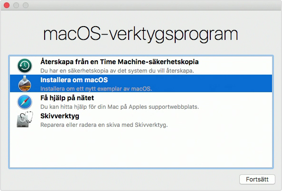Select the 'Få hjälp på nätet' title
The width and height of the screenshot is (282, 191).
pos(67,98)
